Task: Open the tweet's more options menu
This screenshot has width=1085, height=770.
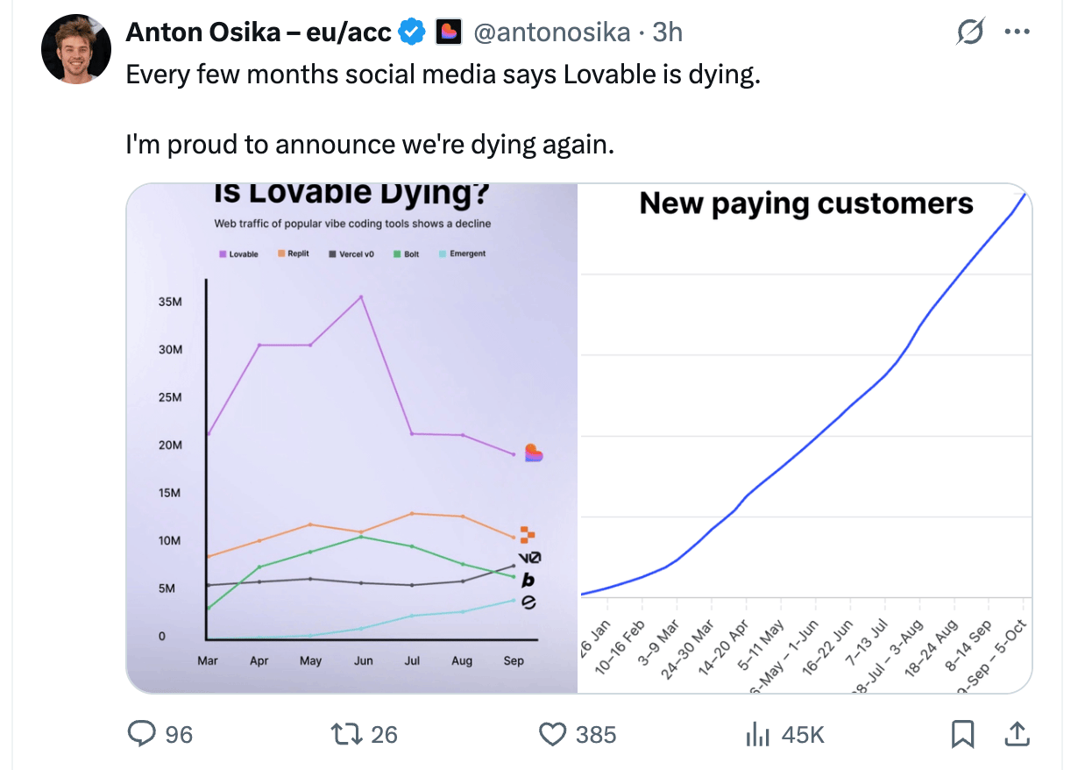Action: [x=1017, y=32]
